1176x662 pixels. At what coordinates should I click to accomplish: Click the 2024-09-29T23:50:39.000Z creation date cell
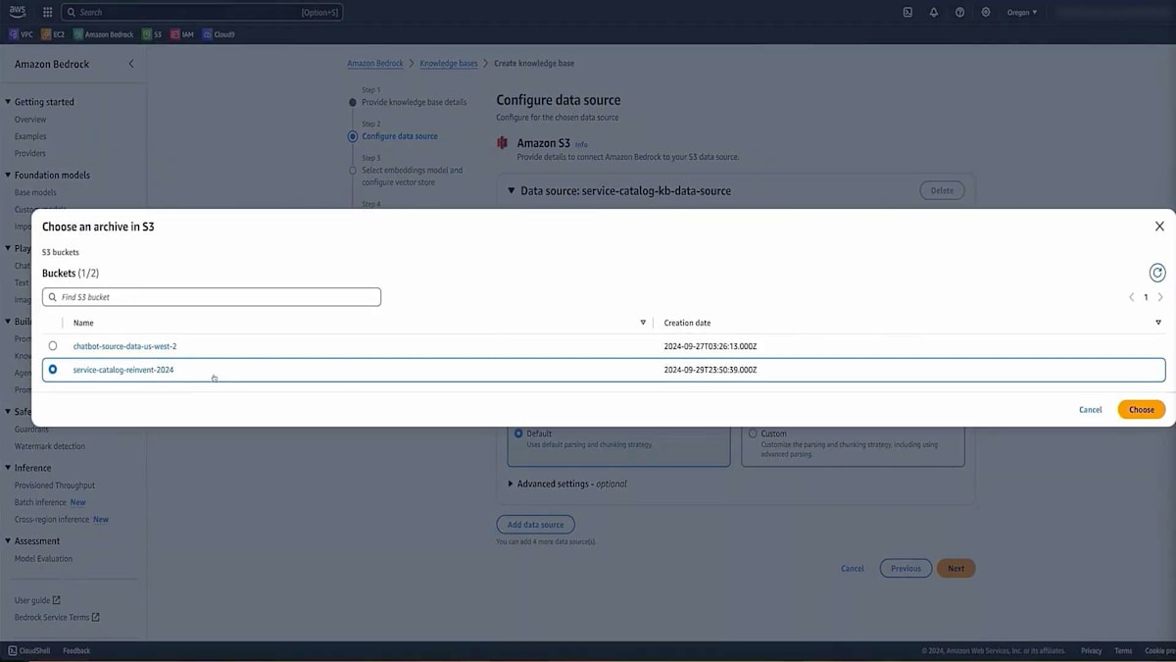(x=710, y=370)
